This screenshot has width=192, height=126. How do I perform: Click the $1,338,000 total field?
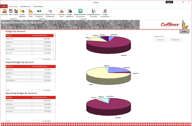[41, 59]
